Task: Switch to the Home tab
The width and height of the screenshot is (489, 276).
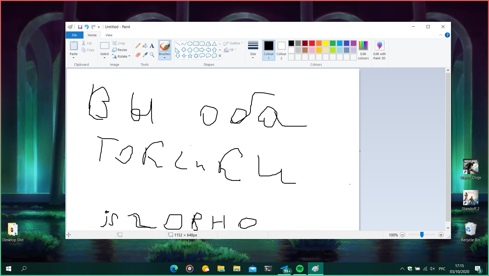Action: coord(92,35)
